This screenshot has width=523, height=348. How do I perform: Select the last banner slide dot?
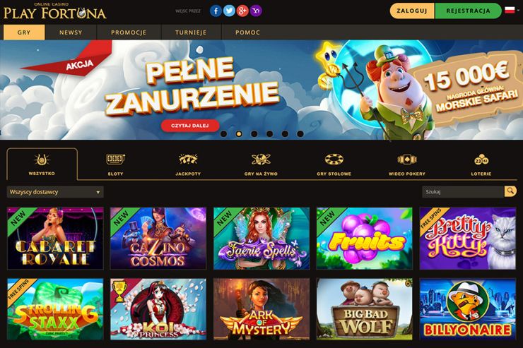pos(300,134)
